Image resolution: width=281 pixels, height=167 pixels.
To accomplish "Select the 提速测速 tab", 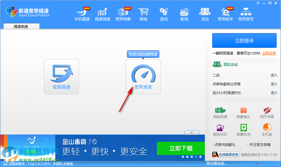I will point(21,26).
